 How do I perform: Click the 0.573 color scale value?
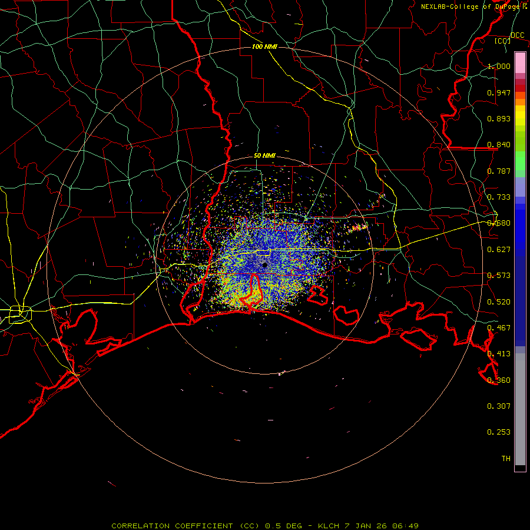499,276
